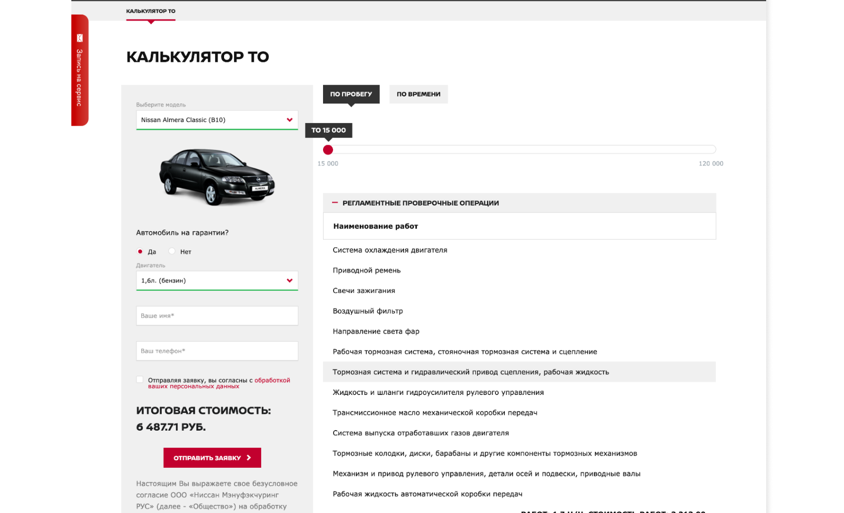This screenshot has height=513, width=844.
Task: Open the Запись на сервис side tab
Action: 80,70
